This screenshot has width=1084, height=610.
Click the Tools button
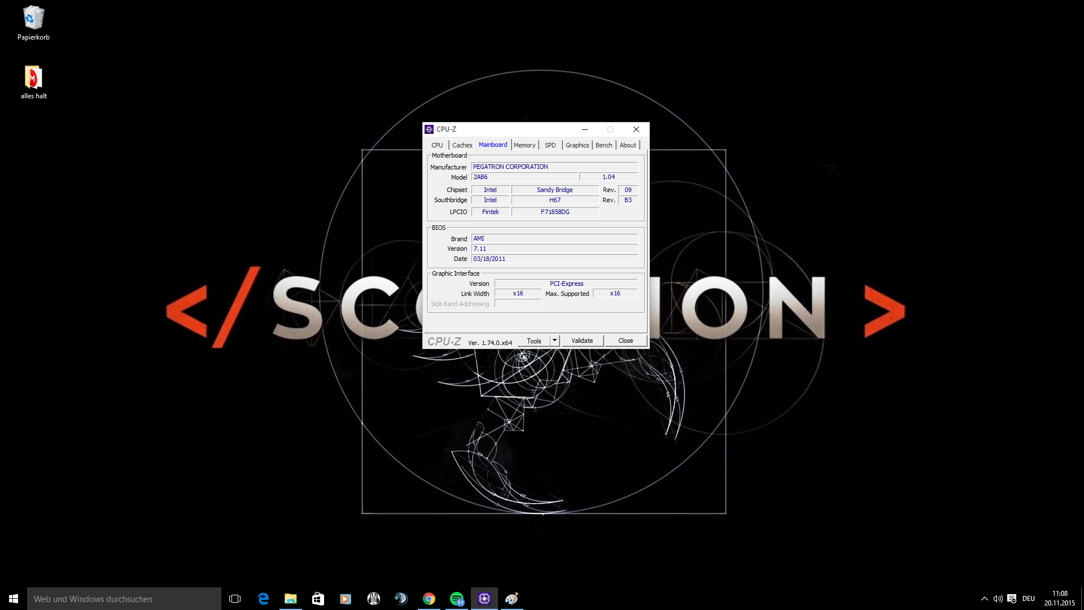pos(534,341)
